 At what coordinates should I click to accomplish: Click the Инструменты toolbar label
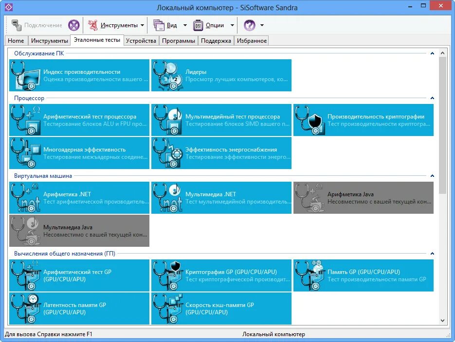coord(119,25)
